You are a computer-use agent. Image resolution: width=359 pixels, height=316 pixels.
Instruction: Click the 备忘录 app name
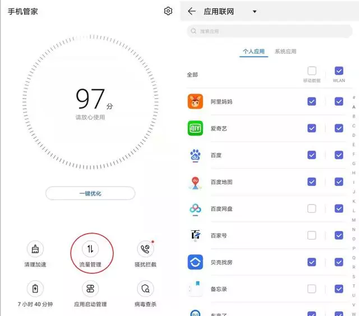coord(219,289)
